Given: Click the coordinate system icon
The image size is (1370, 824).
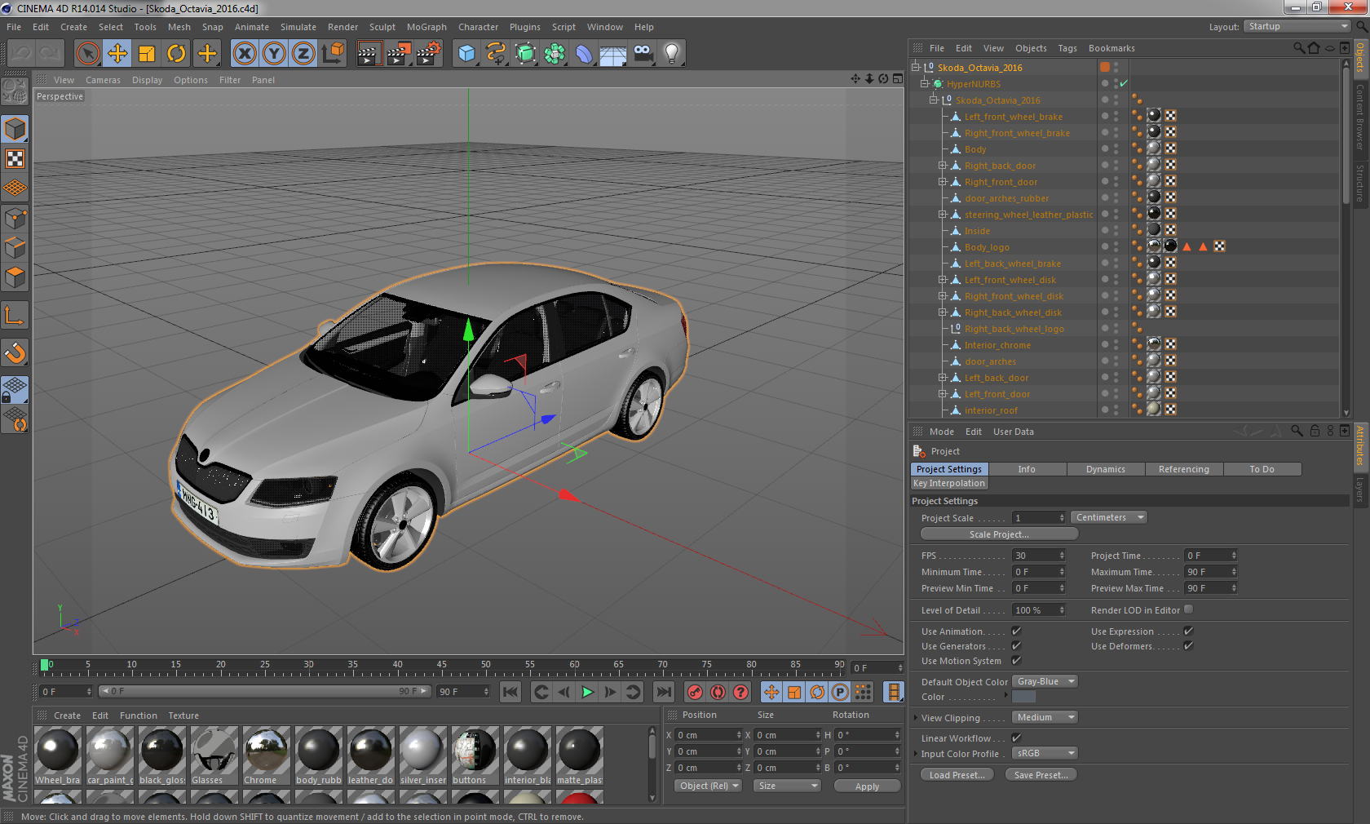Looking at the screenshot, I should [333, 54].
